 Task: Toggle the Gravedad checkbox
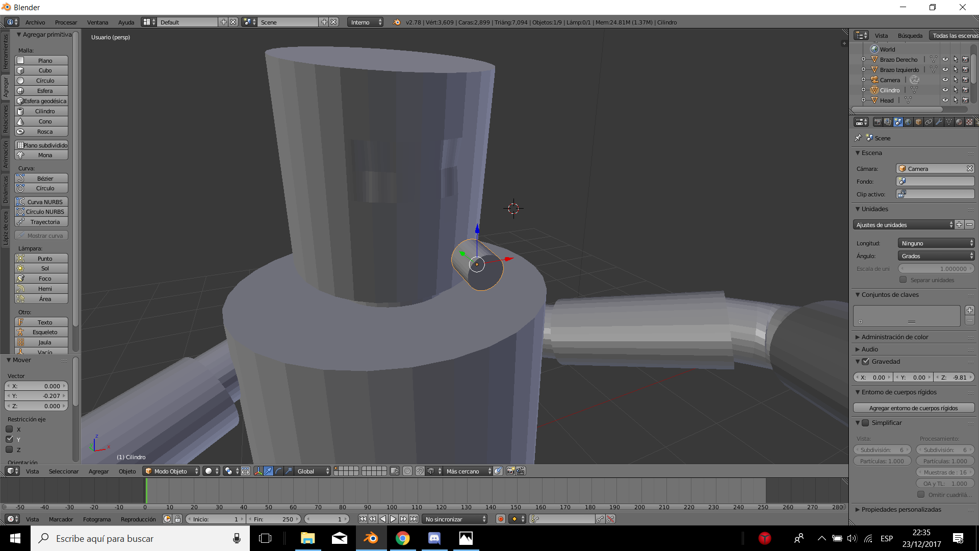[865, 361]
